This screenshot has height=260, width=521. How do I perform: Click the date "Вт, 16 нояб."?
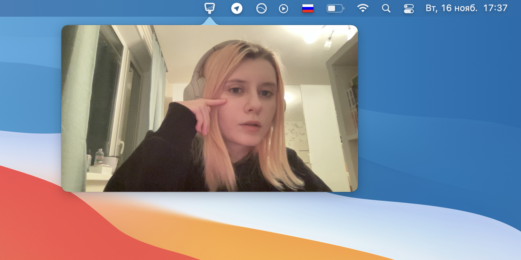pyautogui.click(x=451, y=8)
